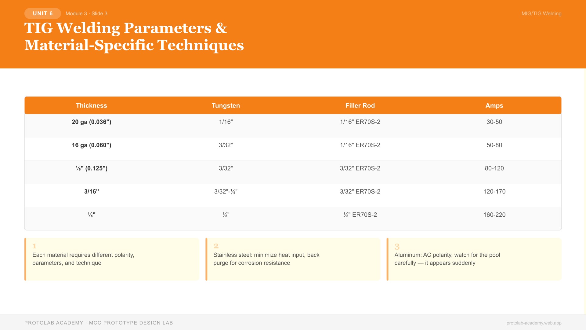Click note 1 about material polarity

(112, 259)
